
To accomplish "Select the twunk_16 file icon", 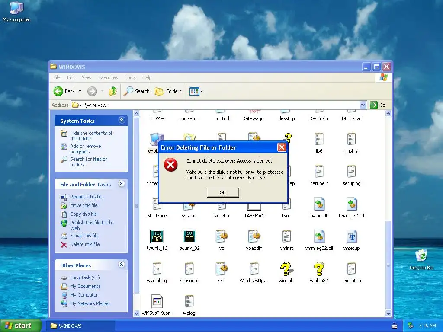I will 157,236.
